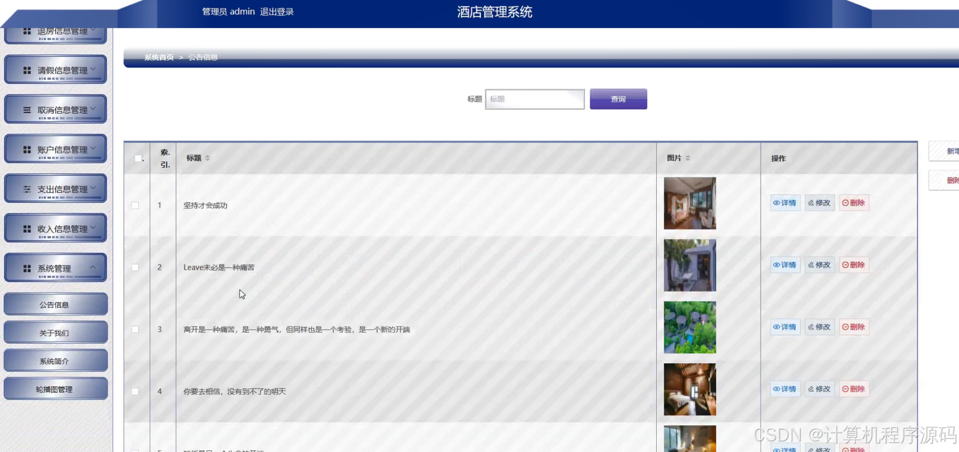Click the delete circle icon in row 3

[x=845, y=327]
